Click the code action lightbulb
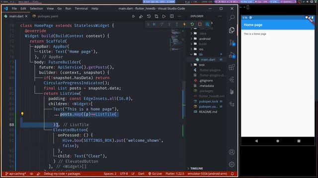Image resolution: width=318 pixels, height=178 pixels. (22, 114)
